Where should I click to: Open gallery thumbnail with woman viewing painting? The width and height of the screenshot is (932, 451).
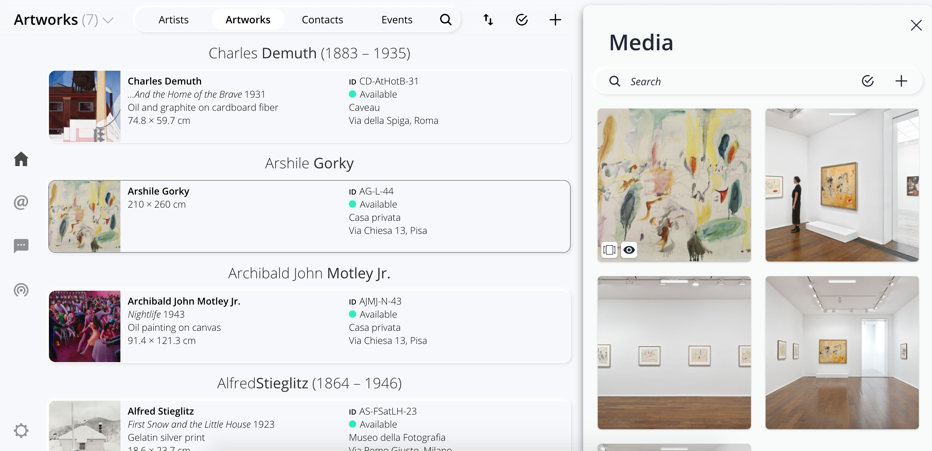[842, 185]
